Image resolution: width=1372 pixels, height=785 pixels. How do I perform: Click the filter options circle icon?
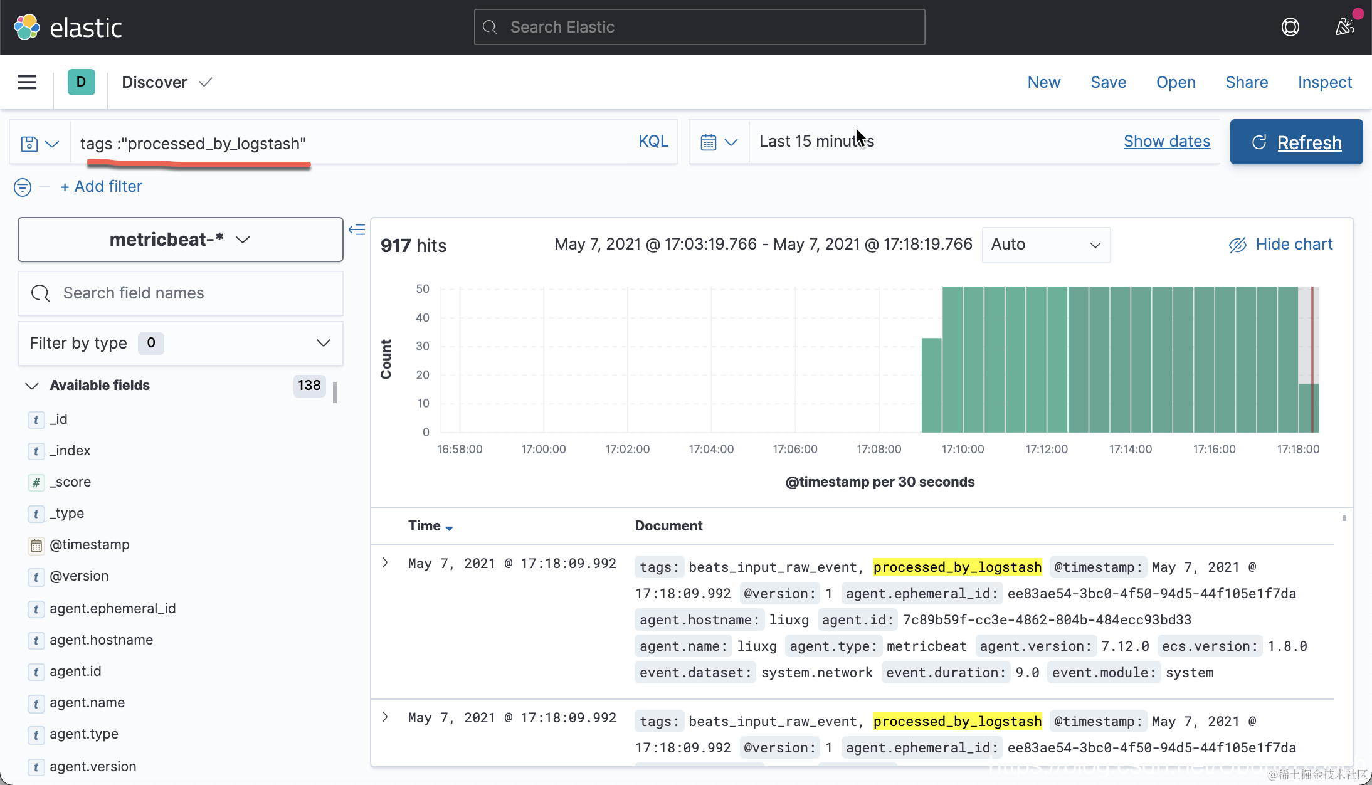(23, 187)
